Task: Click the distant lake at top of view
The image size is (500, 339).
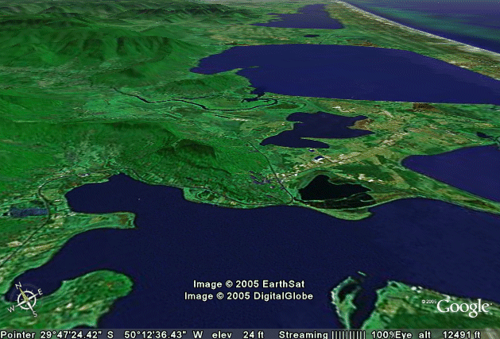Action: pyautogui.click(x=306, y=17)
